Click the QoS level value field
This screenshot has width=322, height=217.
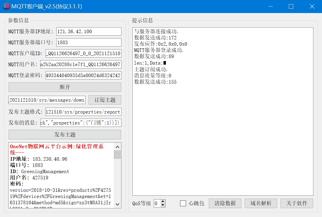point(157,203)
